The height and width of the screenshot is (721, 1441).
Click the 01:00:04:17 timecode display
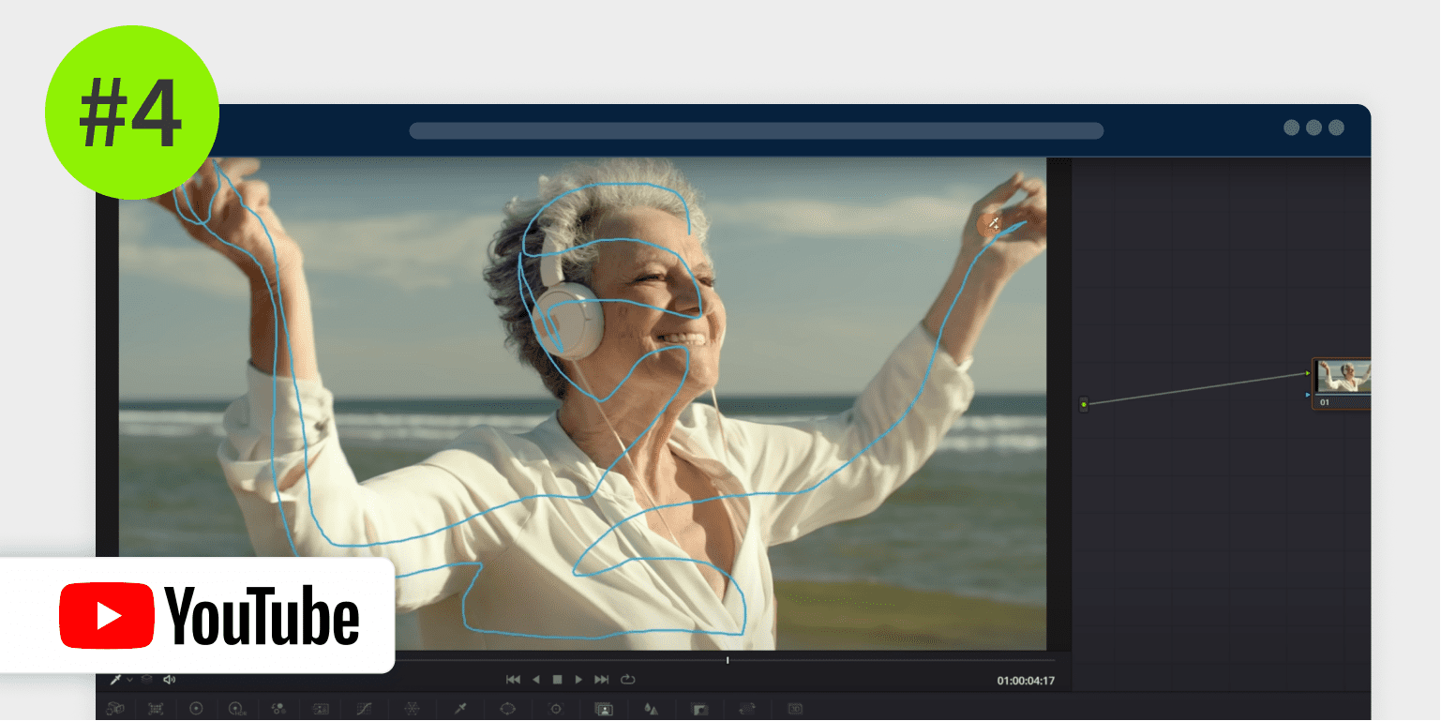pos(1025,681)
